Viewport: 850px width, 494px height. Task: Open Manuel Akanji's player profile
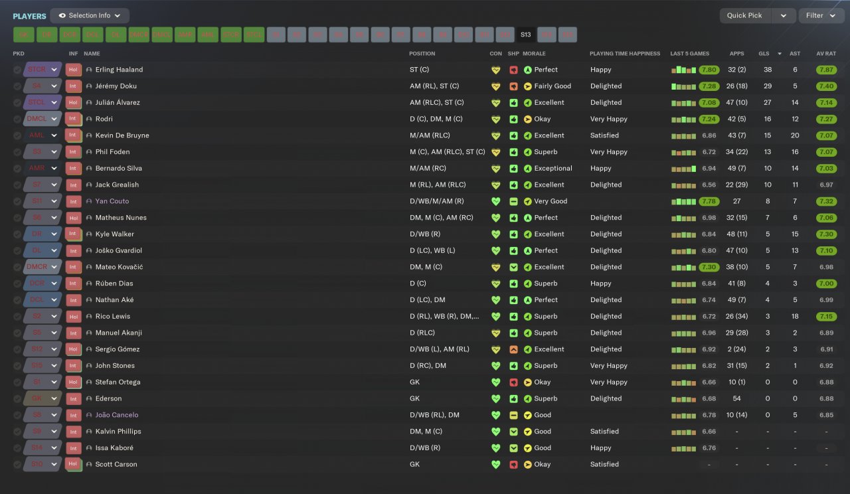click(119, 333)
